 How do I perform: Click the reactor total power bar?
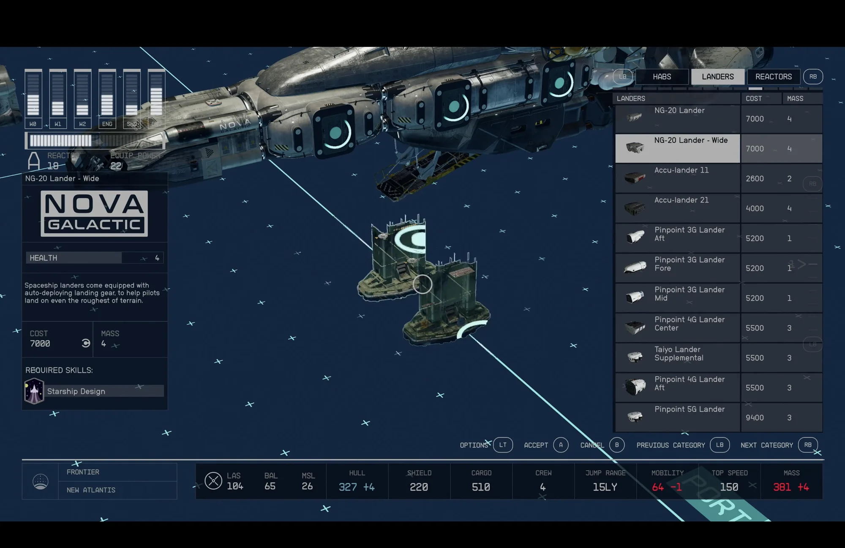click(95, 140)
